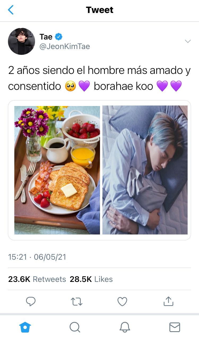View the 23.6K Retweets list

(x=37, y=279)
